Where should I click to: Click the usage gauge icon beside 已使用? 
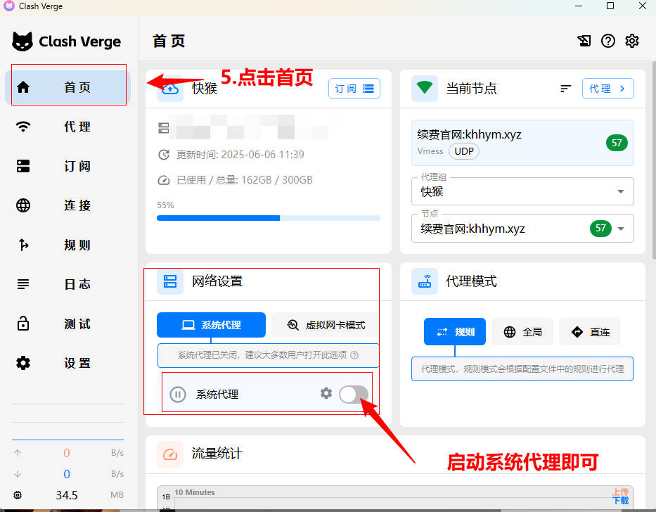pos(164,181)
